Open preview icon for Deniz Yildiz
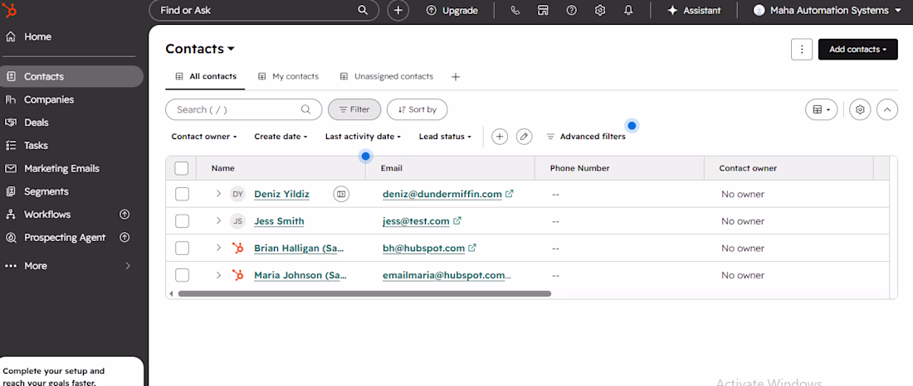The image size is (913, 386). (x=341, y=194)
